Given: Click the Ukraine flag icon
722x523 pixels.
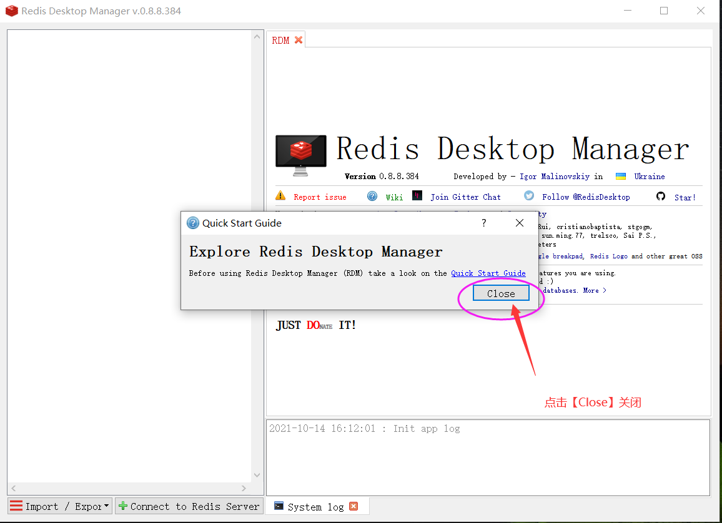Looking at the screenshot, I should (x=621, y=176).
